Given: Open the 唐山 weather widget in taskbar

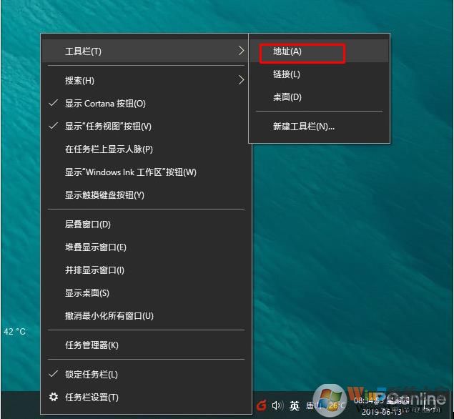Looking at the screenshot, I should click(325, 405).
